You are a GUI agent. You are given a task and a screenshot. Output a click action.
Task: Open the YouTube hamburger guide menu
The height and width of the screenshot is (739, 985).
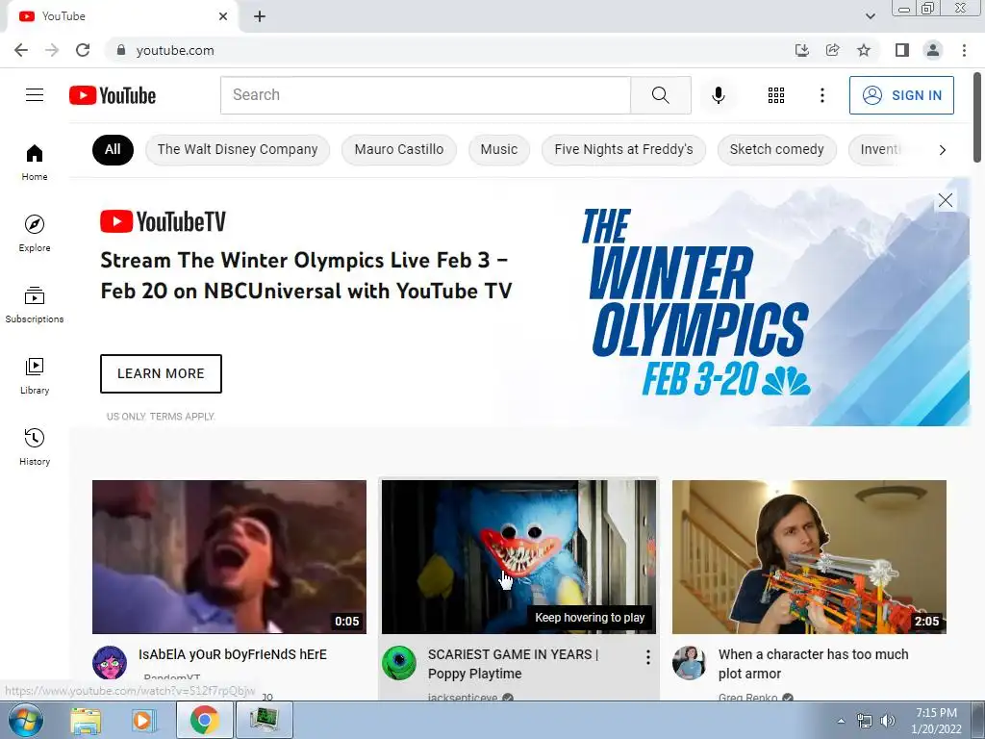click(35, 95)
